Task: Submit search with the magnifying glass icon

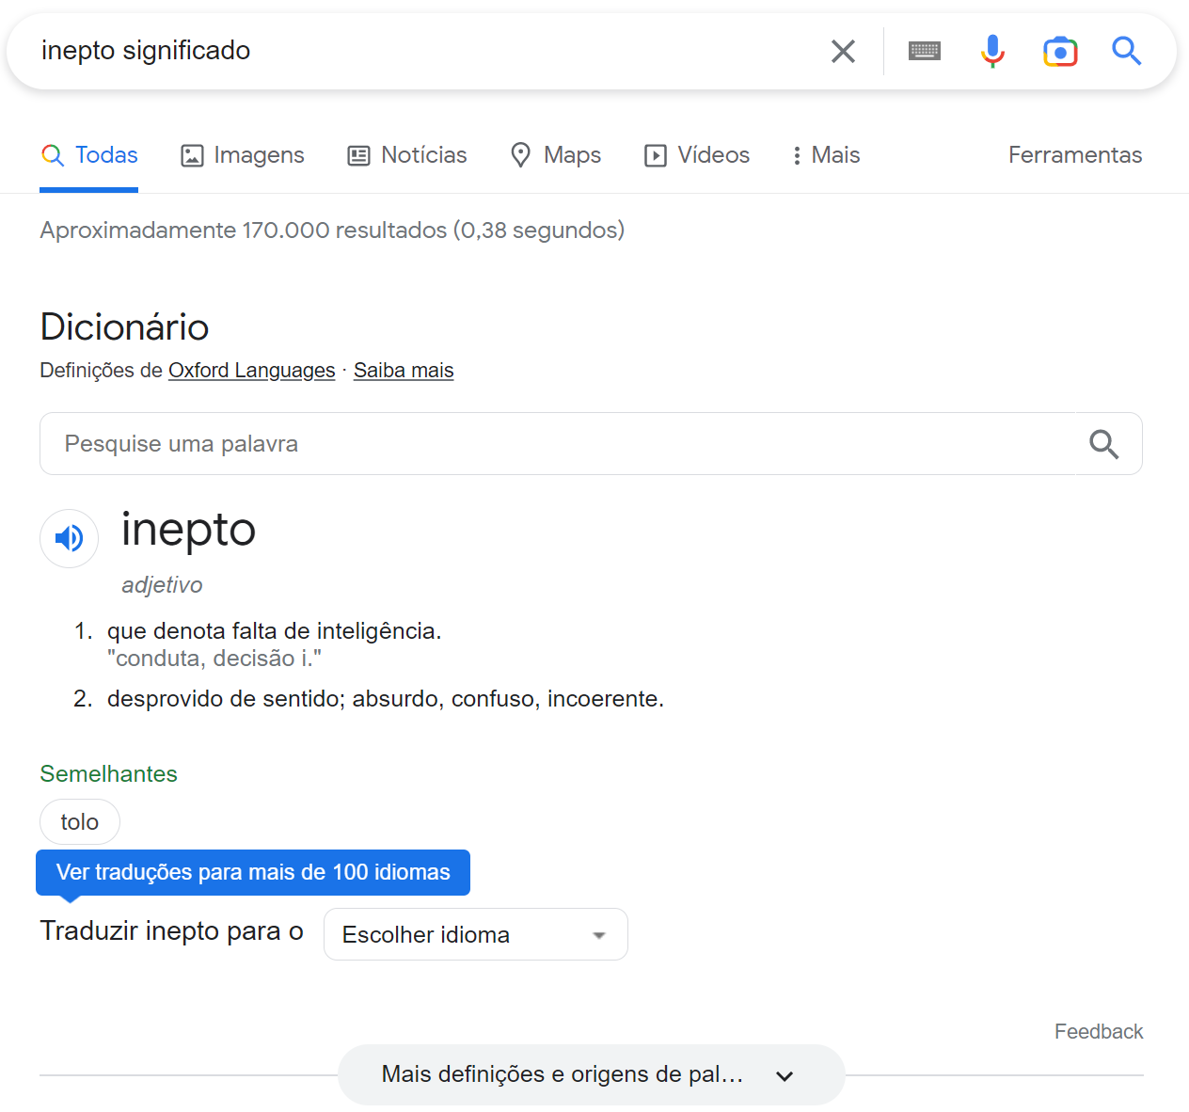Action: [1126, 51]
